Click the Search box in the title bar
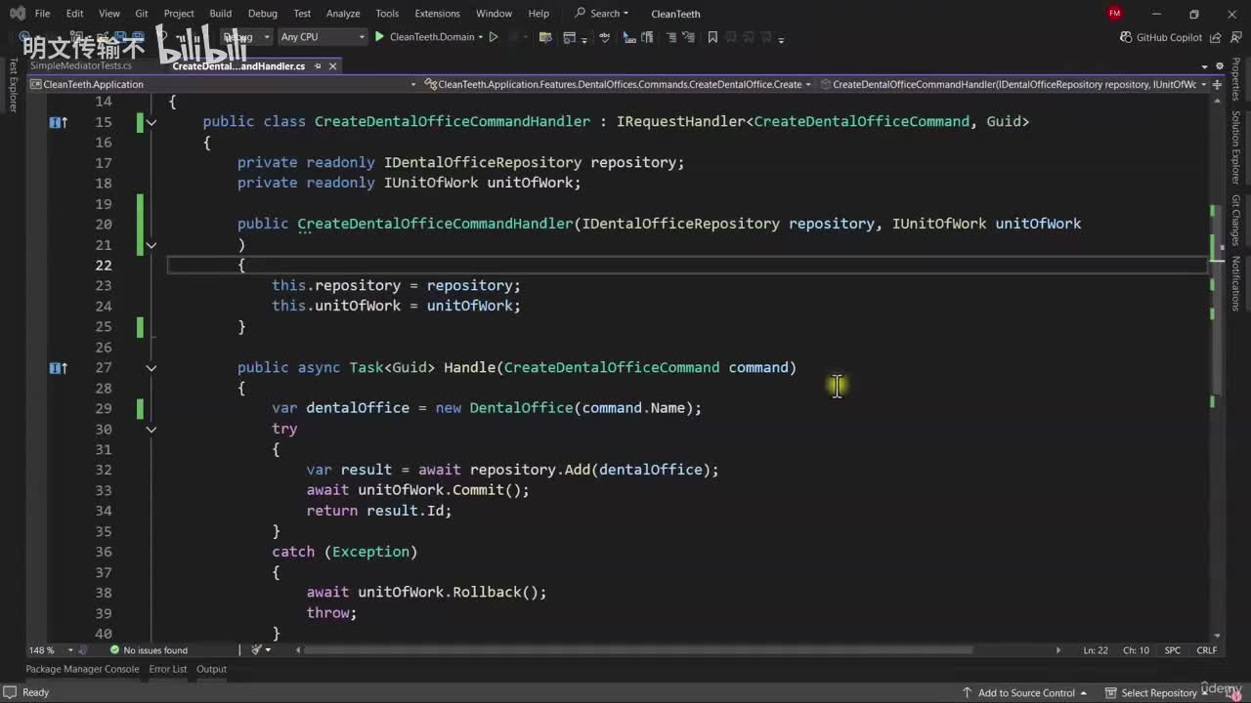This screenshot has width=1251, height=703. [x=602, y=14]
